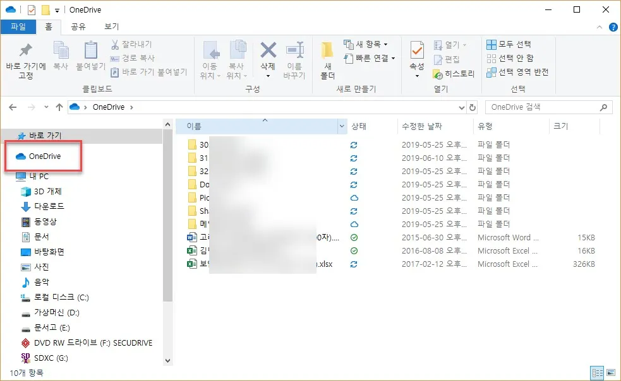Click the refresh icon in address bar
The height and width of the screenshot is (381, 621).
coord(473,107)
